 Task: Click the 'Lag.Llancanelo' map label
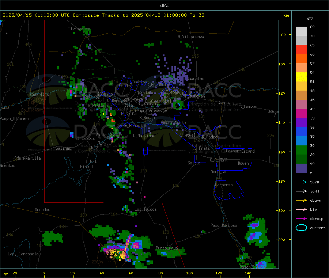point(23,254)
